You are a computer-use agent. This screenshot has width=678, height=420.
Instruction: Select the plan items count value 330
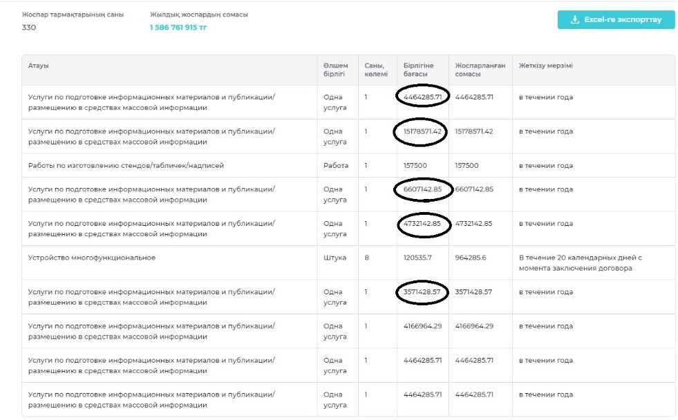(29, 28)
